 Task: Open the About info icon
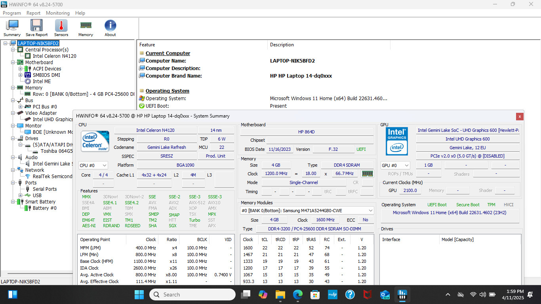(110, 28)
